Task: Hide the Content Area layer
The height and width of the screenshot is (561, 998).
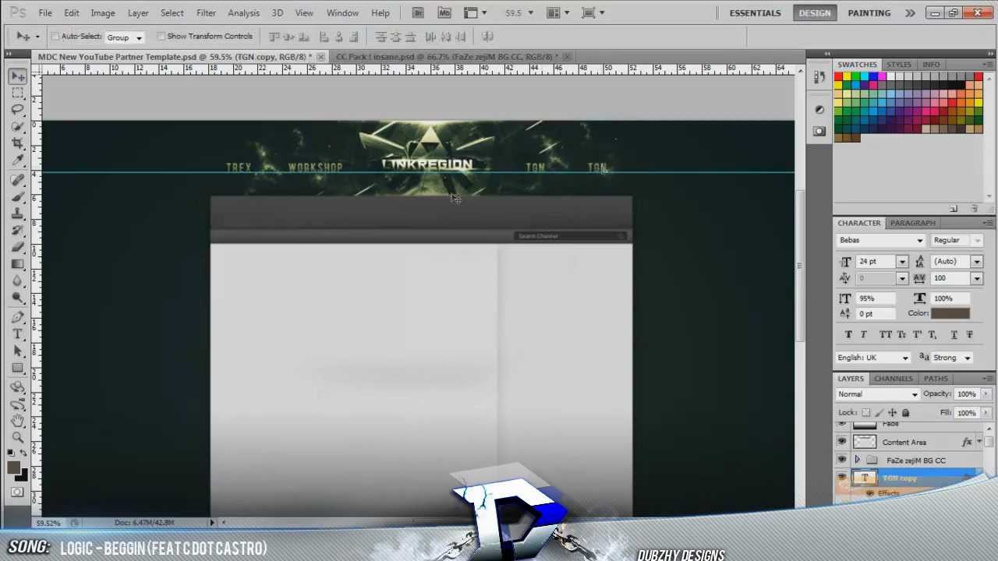Action: [842, 442]
